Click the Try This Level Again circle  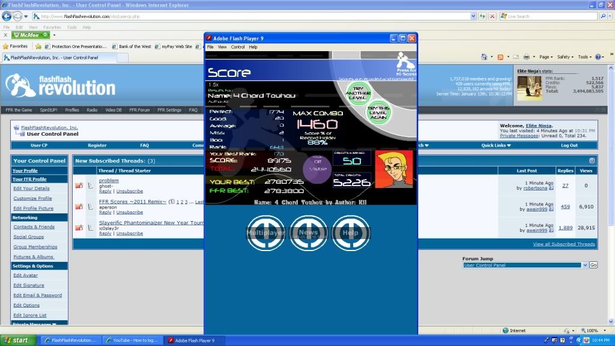coord(378,113)
